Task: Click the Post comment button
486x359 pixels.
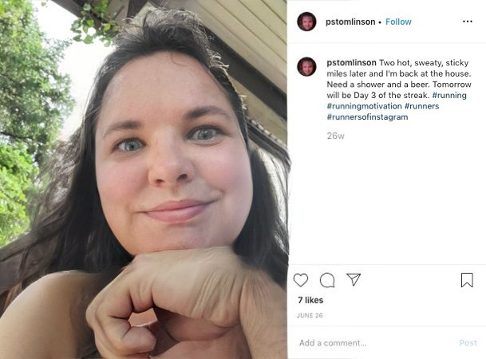Action: (468, 343)
